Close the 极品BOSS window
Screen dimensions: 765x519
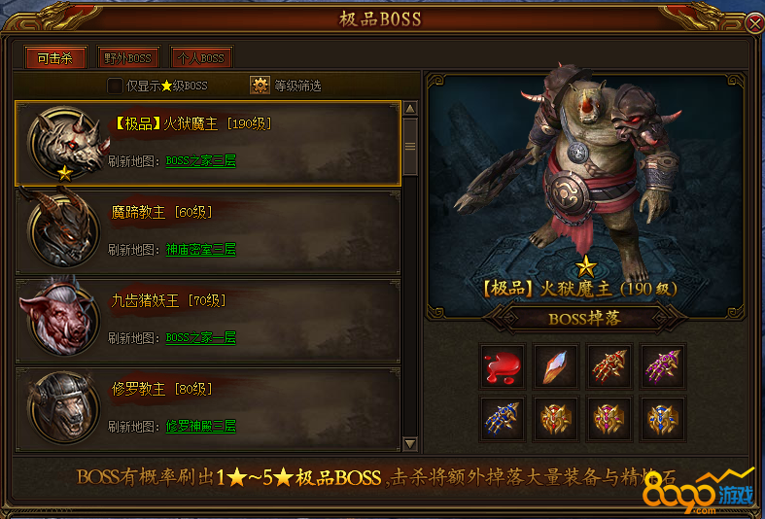tap(755, 23)
